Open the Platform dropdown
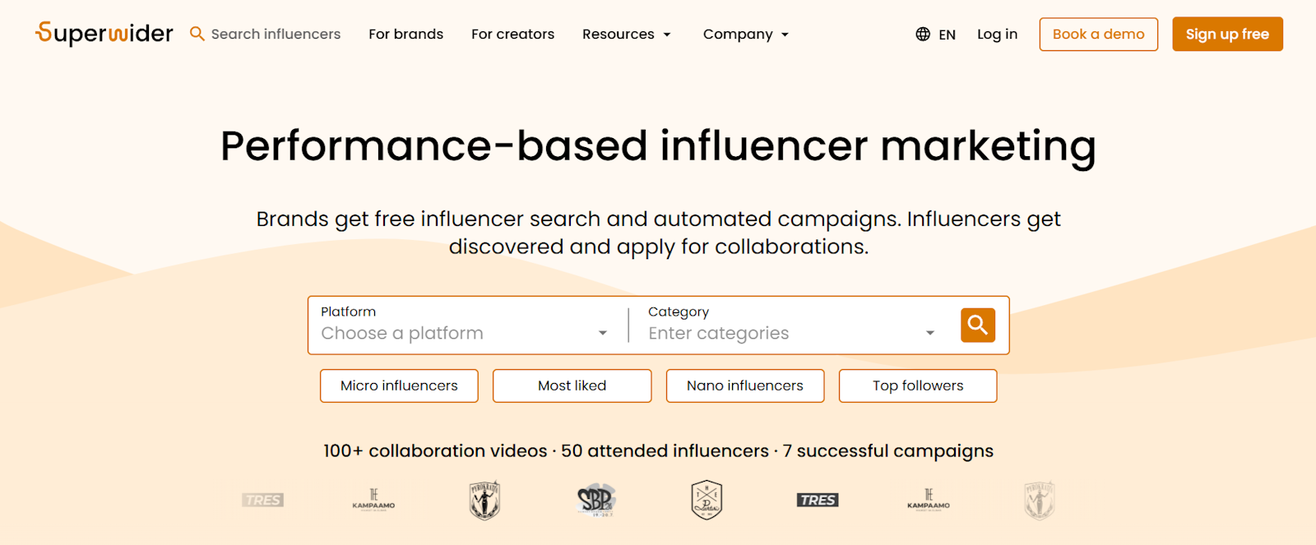Screen dimensions: 1316x545 tap(465, 333)
